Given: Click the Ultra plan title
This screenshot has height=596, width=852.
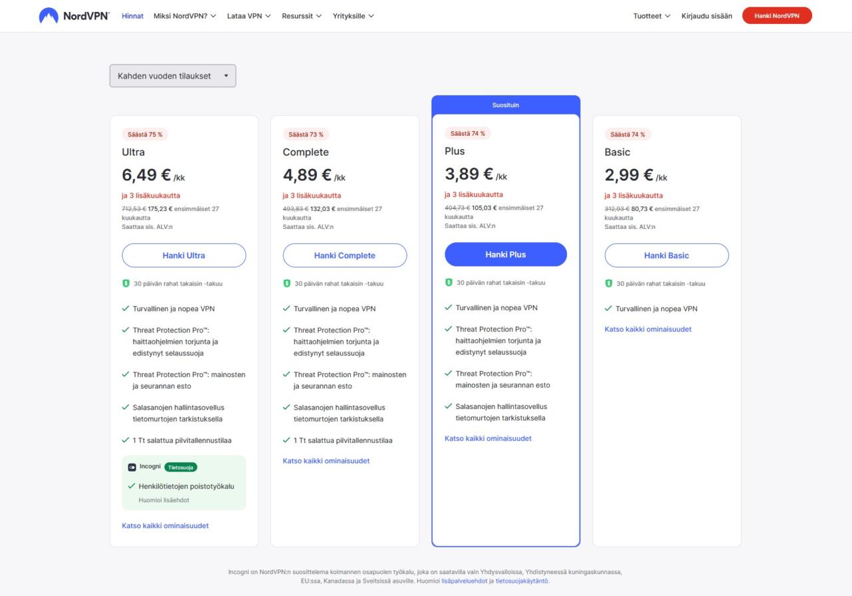Looking at the screenshot, I should tap(133, 152).
